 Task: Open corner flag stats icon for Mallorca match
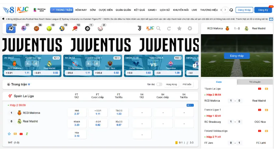[27, 134]
